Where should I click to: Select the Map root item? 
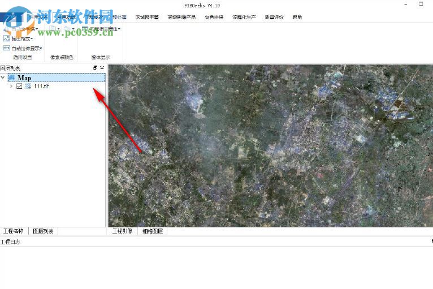pos(57,77)
